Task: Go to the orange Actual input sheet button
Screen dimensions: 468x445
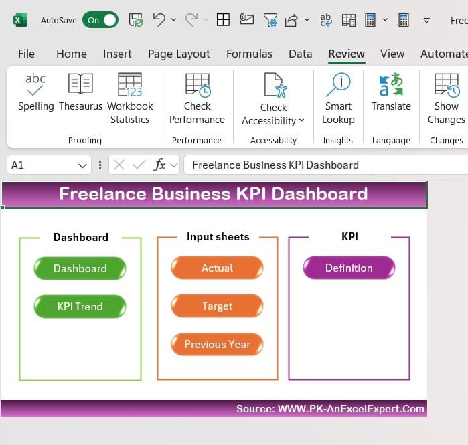Action: [x=218, y=268]
